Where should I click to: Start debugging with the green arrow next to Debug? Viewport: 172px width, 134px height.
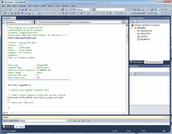point(71,10)
